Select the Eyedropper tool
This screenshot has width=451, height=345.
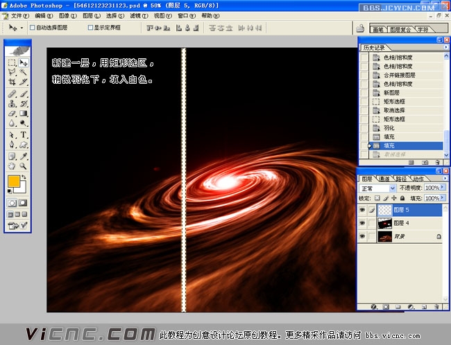pyautogui.click(x=24, y=157)
